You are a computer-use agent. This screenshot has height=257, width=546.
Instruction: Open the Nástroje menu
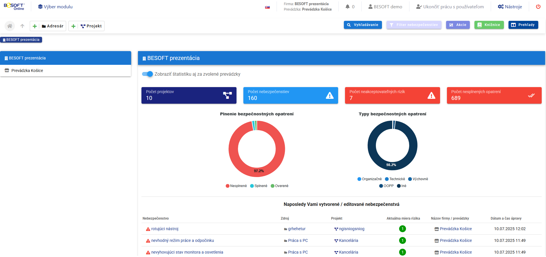pyautogui.click(x=510, y=7)
